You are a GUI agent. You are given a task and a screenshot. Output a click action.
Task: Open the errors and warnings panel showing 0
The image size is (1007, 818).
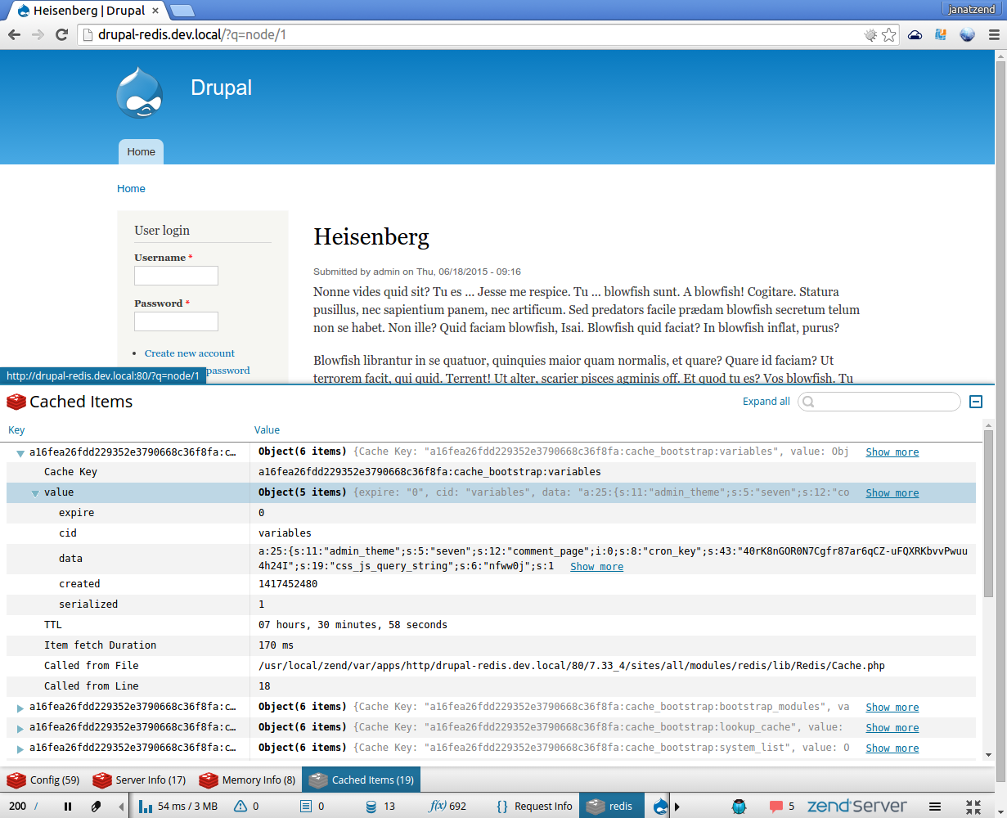tap(246, 807)
